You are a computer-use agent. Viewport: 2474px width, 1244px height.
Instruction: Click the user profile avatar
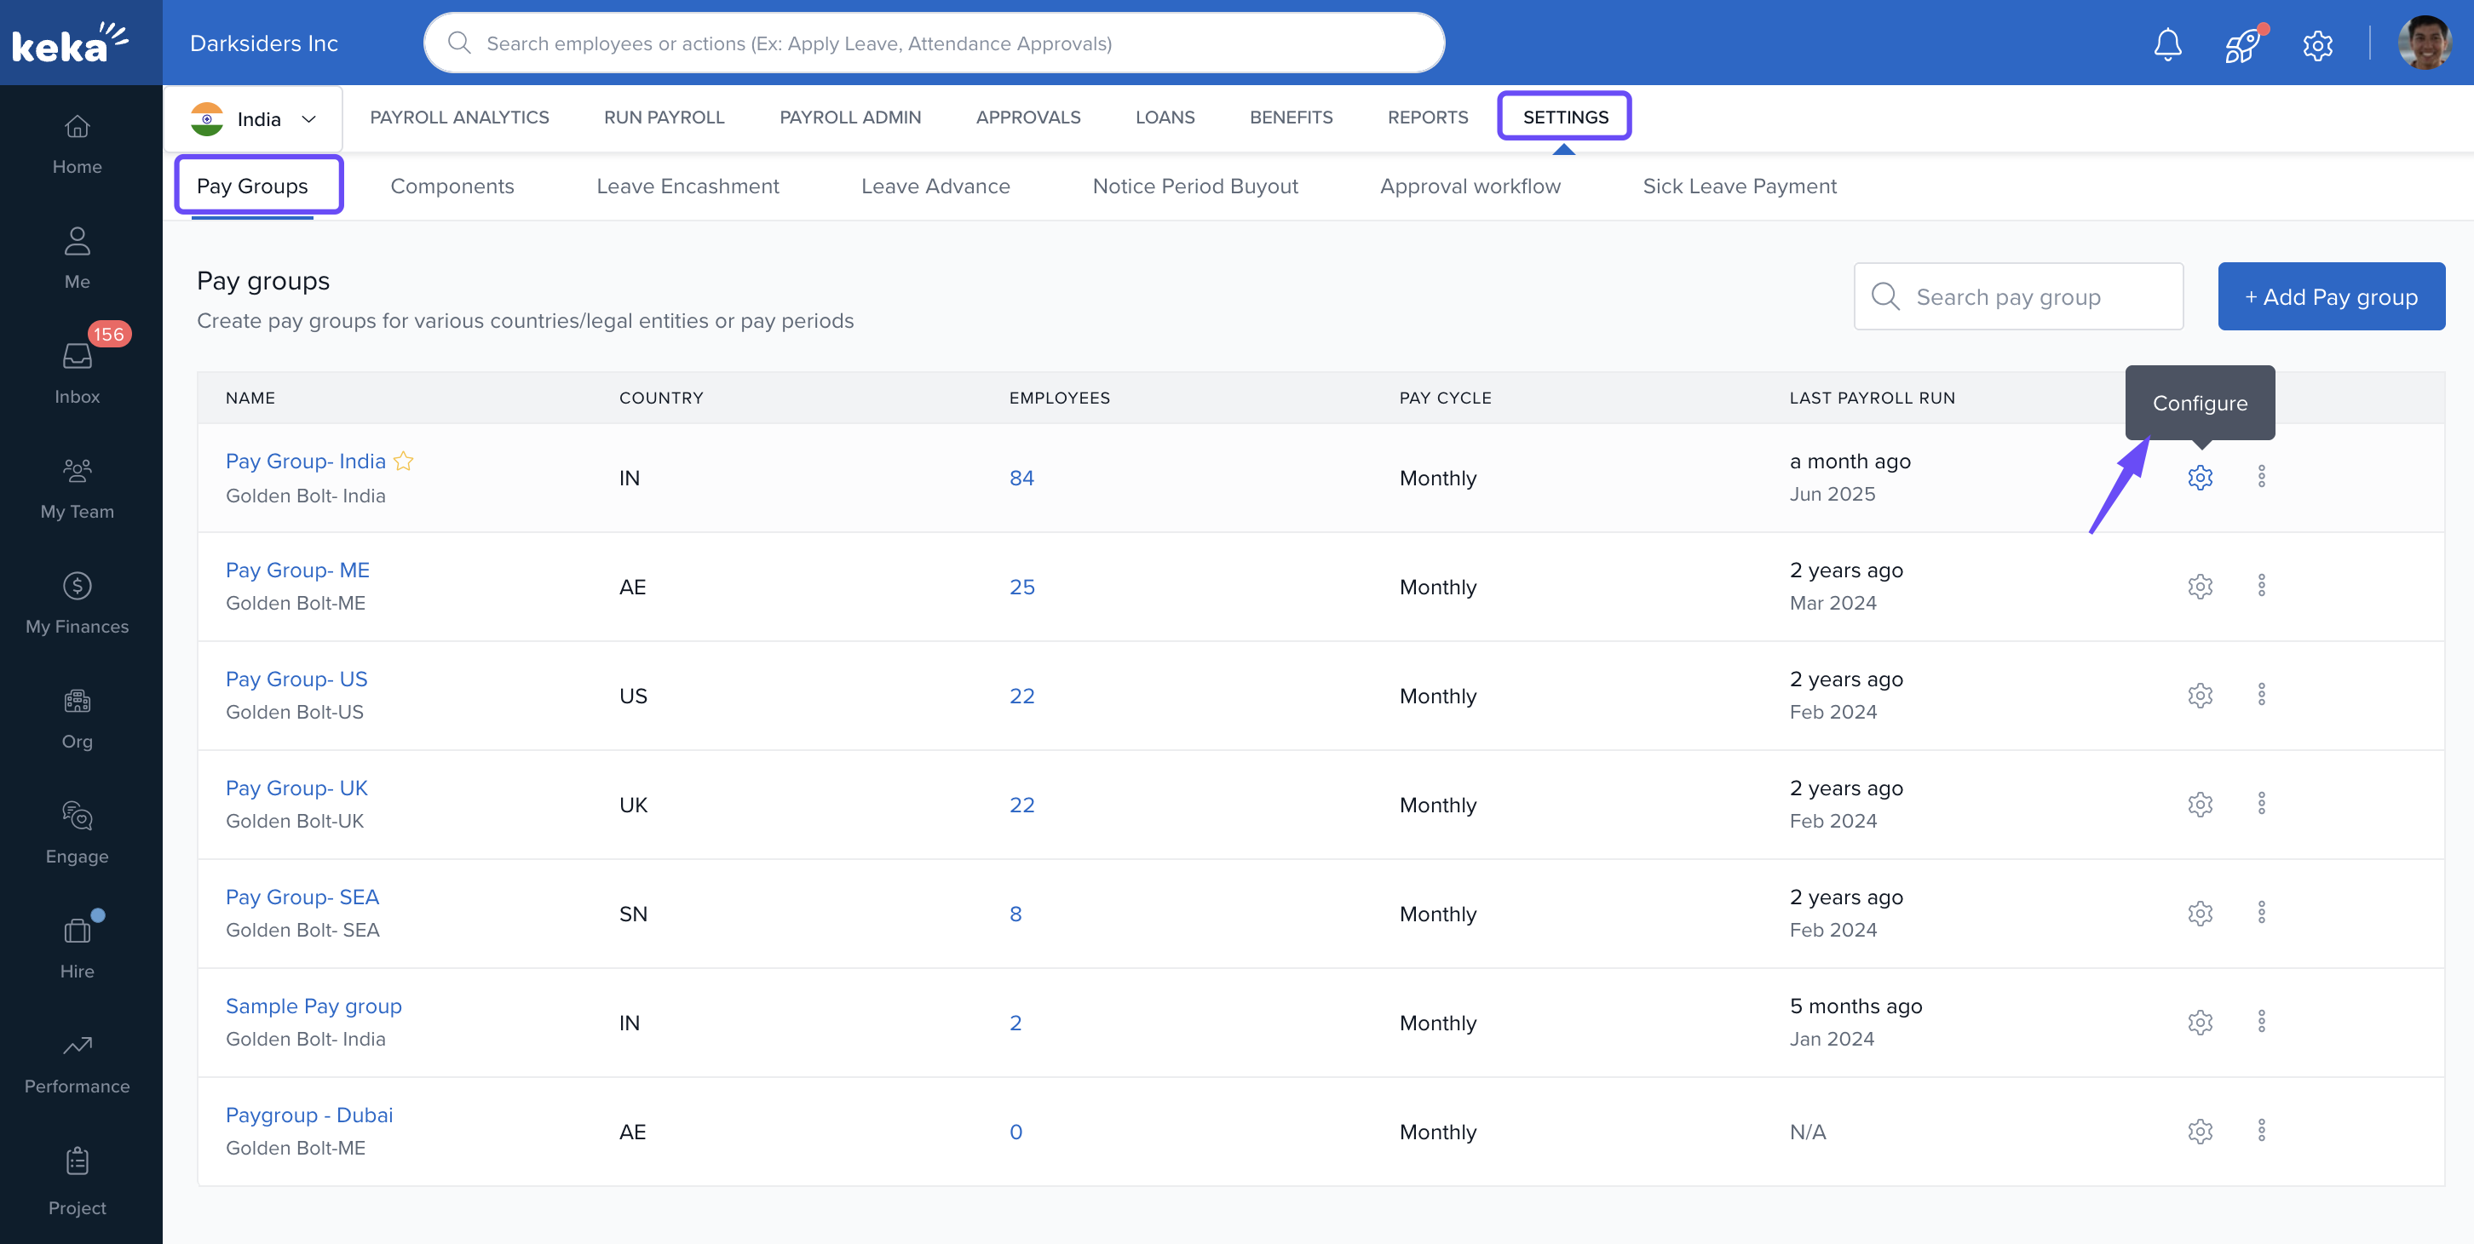click(2424, 43)
